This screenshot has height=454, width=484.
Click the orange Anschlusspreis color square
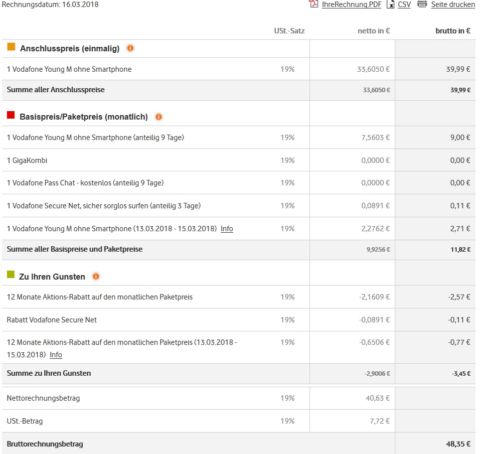[11, 47]
